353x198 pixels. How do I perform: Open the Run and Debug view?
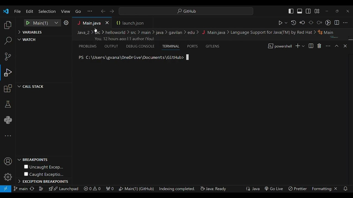(x=8, y=73)
